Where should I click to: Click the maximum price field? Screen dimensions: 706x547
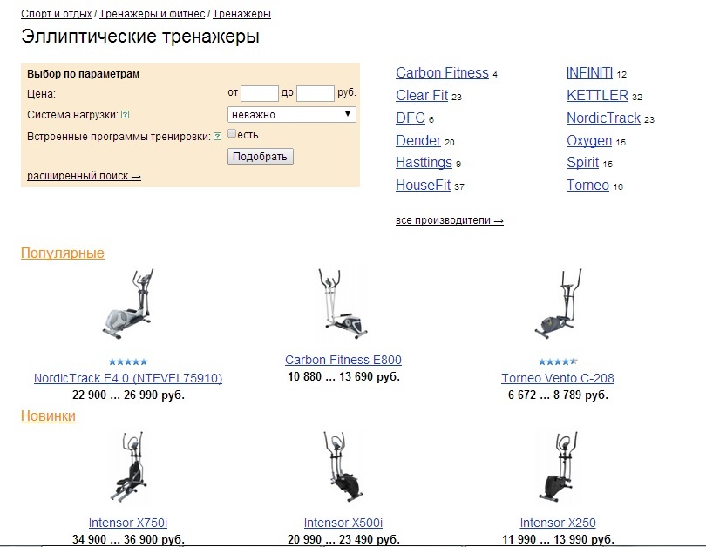[x=316, y=93]
